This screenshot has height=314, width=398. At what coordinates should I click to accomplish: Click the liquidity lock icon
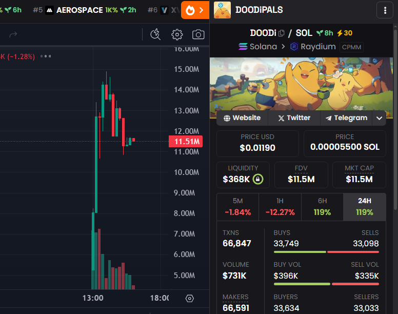[x=258, y=179]
